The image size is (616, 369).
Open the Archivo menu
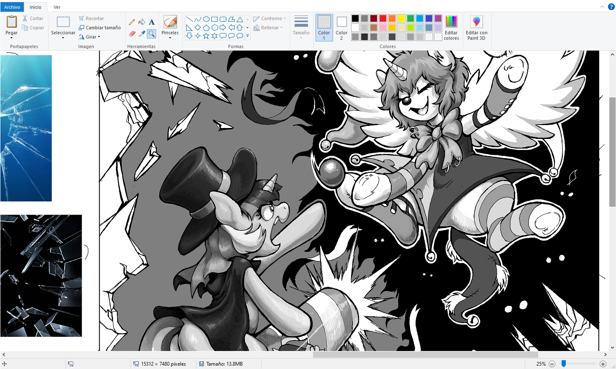coord(12,7)
